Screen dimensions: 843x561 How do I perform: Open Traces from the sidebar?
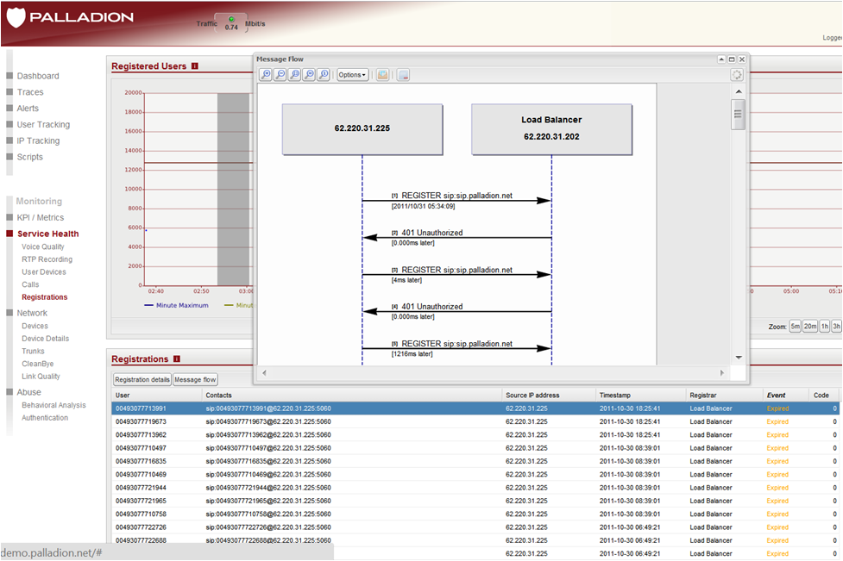pyautogui.click(x=30, y=92)
